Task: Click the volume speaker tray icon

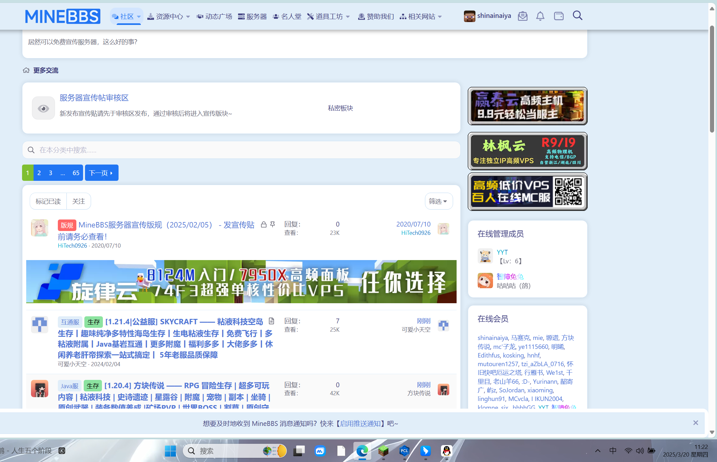Action: pyautogui.click(x=640, y=450)
